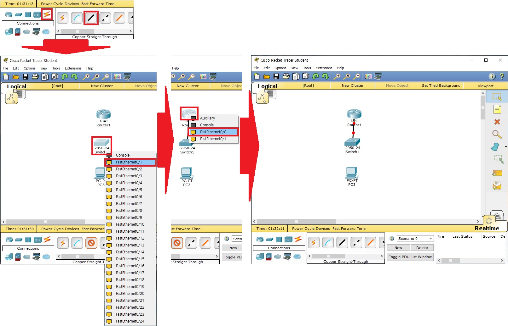
Task: Click Zoom Out magnifier in right window
Action: (x=356, y=76)
